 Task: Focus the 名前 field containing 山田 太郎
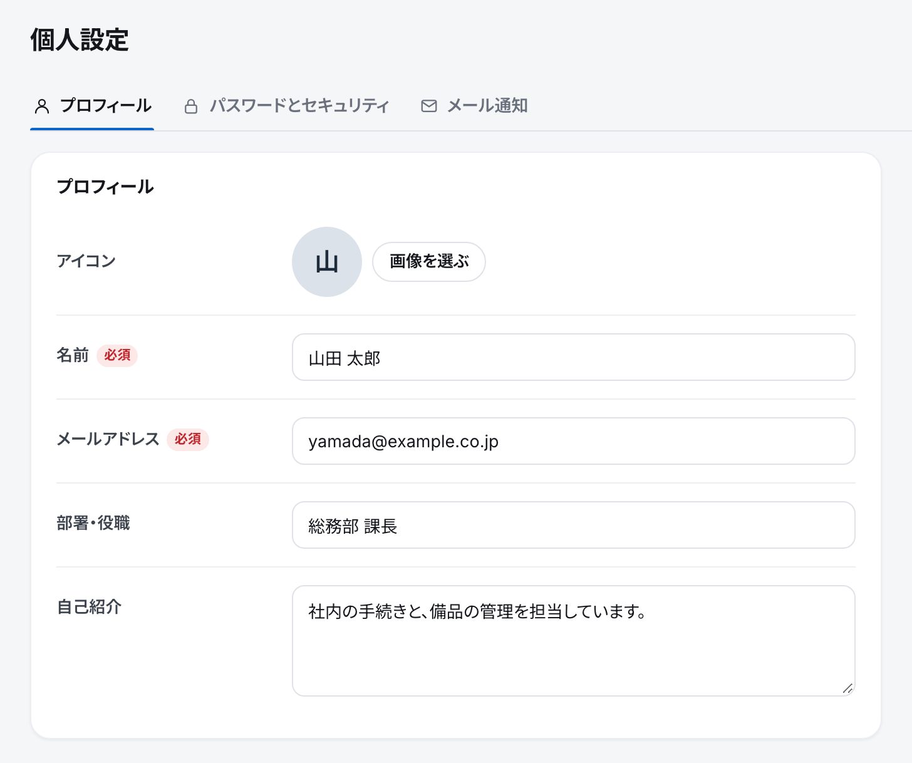pos(574,357)
